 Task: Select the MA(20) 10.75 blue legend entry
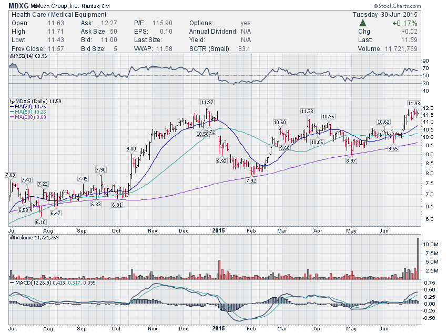tap(28, 107)
